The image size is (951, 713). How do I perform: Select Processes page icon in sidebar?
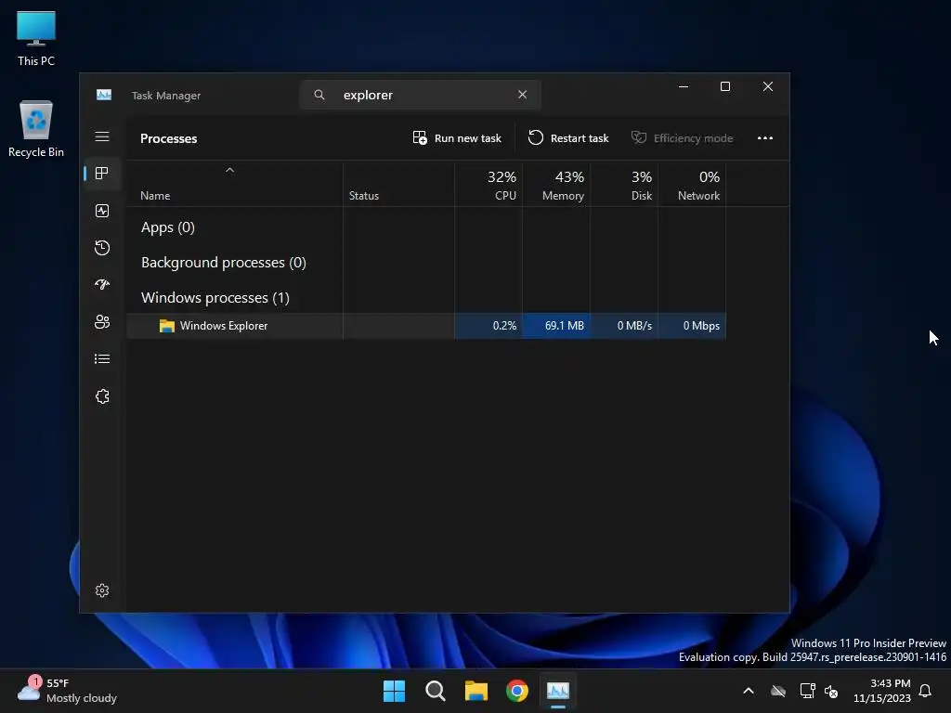(102, 174)
